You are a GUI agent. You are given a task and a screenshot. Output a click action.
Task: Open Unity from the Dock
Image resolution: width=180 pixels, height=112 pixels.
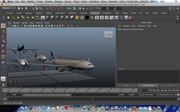[112, 108]
